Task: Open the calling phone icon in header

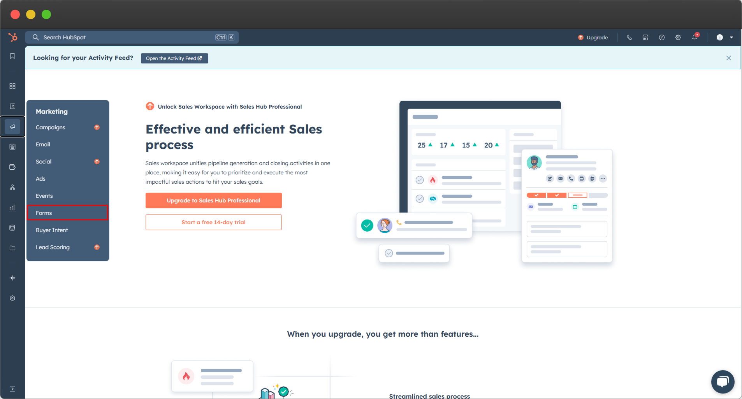Action: click(x=629, y=37)
